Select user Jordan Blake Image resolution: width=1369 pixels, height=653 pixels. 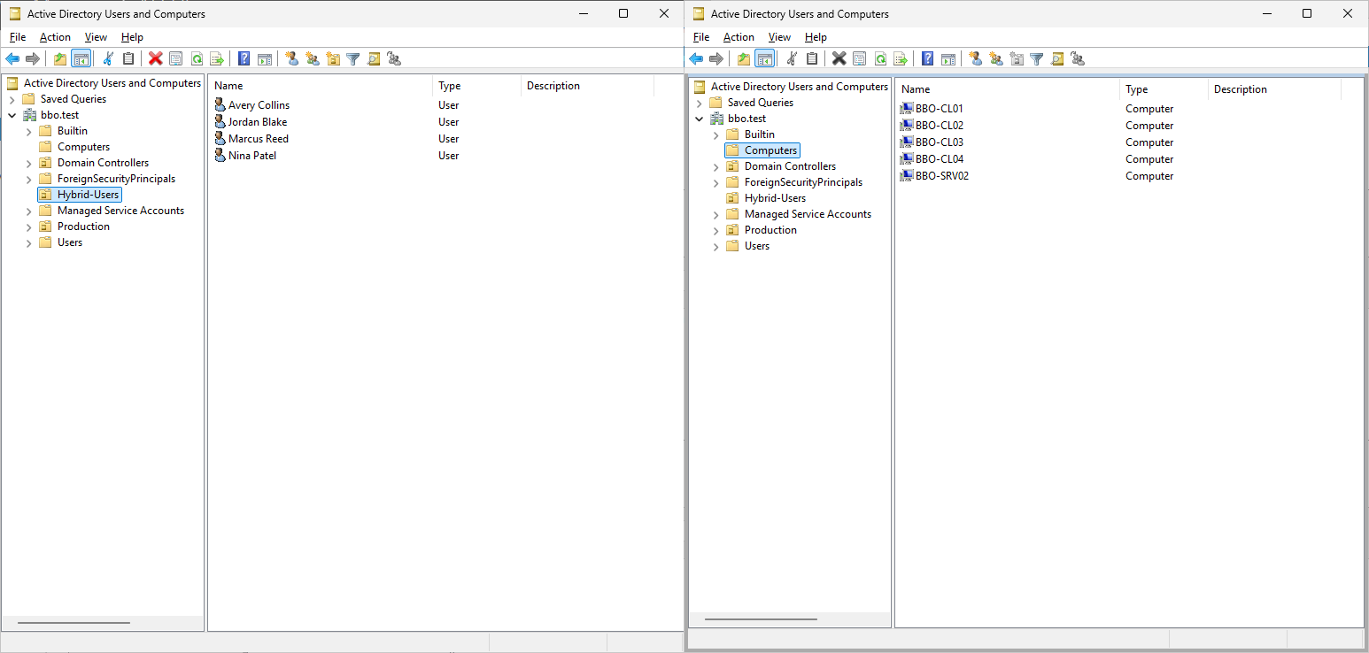[x=258, y=122]
